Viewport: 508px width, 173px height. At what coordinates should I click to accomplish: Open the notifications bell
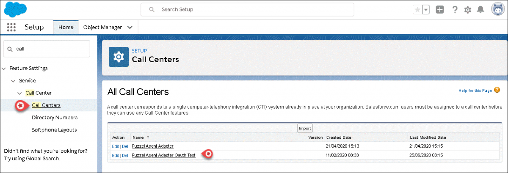tap(480, 10)
